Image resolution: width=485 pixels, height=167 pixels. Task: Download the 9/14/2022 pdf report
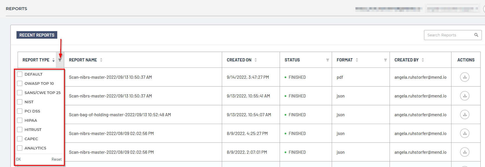(x=464, y=77)
